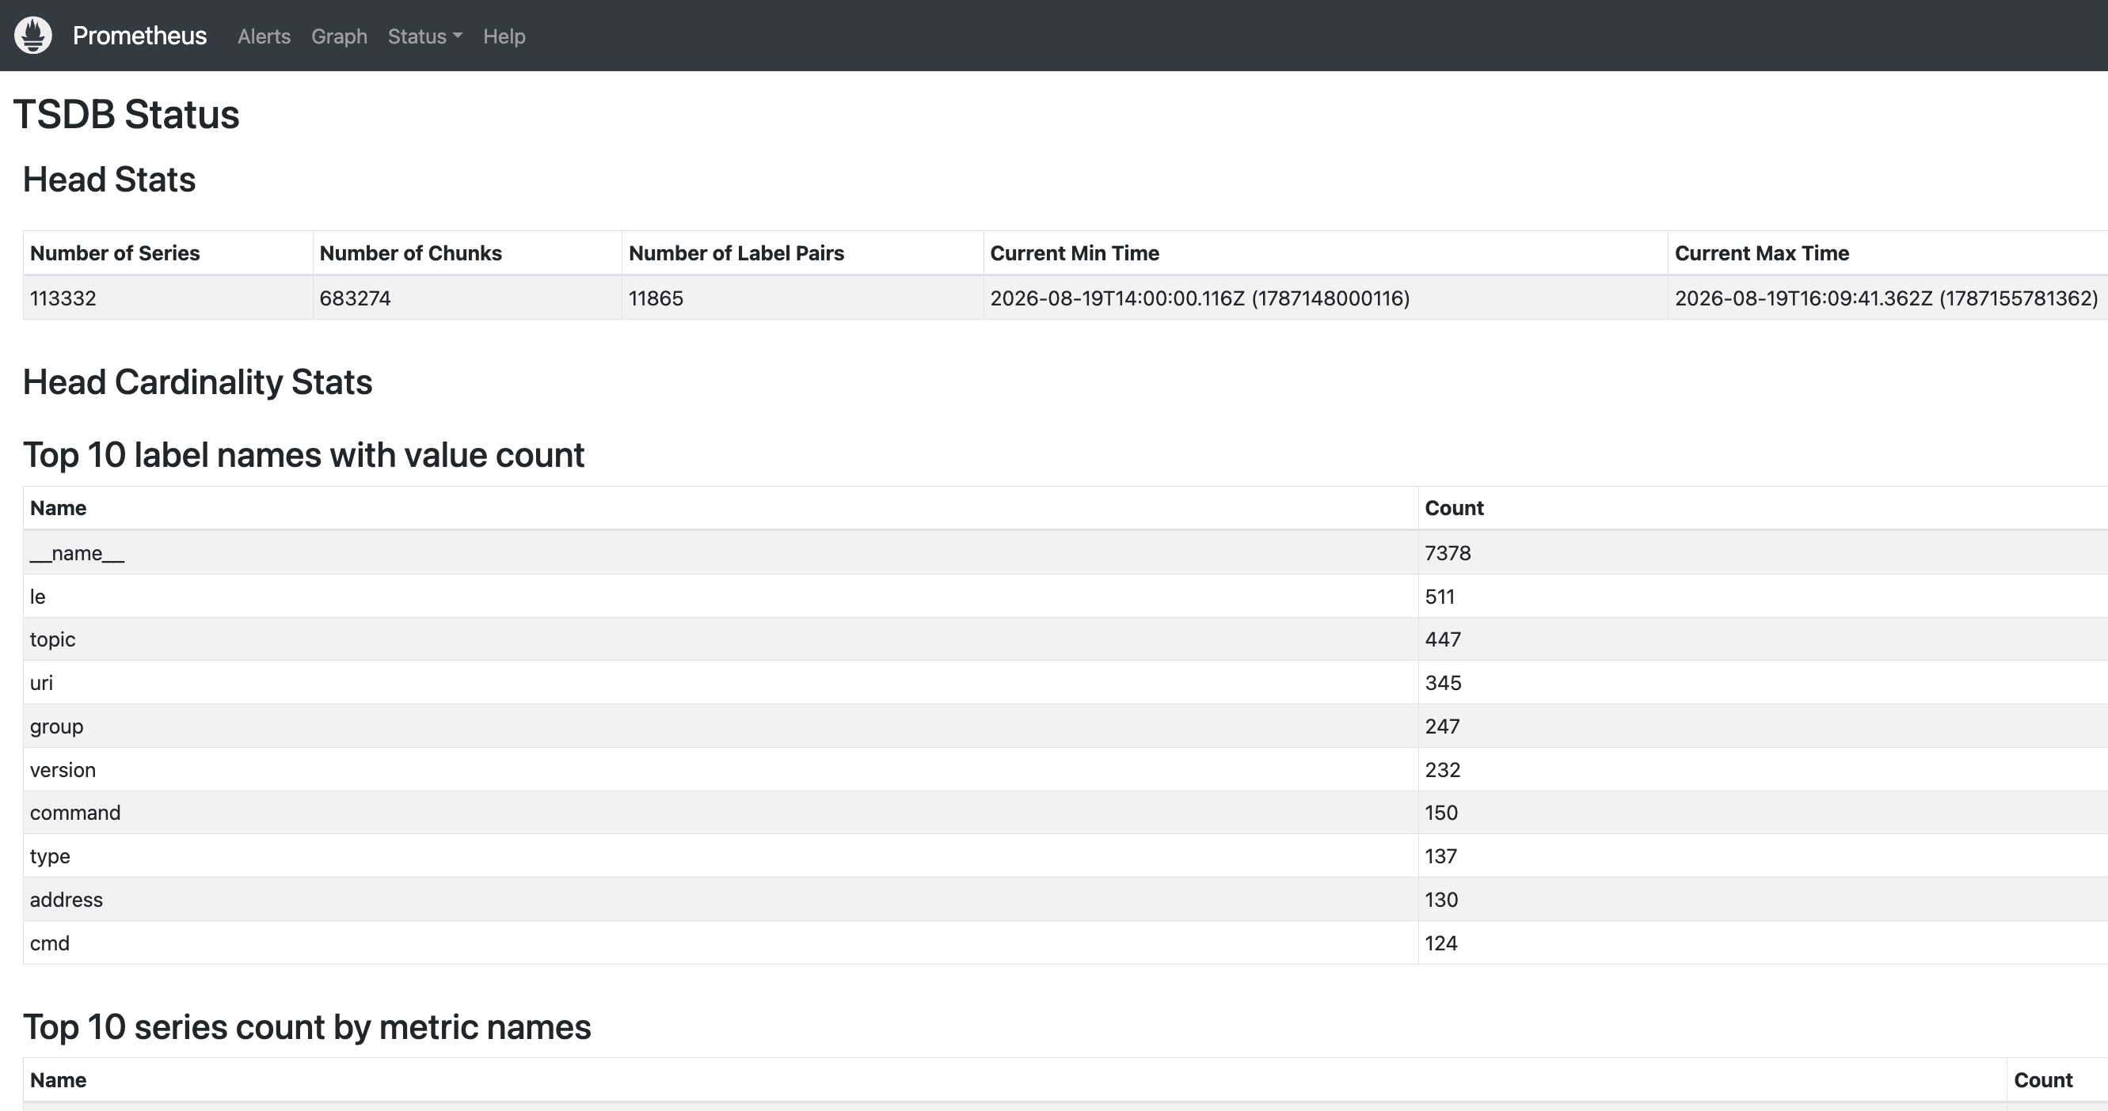Select the Number of Chunks header
2108x1111 pixels.
point(467,253)
